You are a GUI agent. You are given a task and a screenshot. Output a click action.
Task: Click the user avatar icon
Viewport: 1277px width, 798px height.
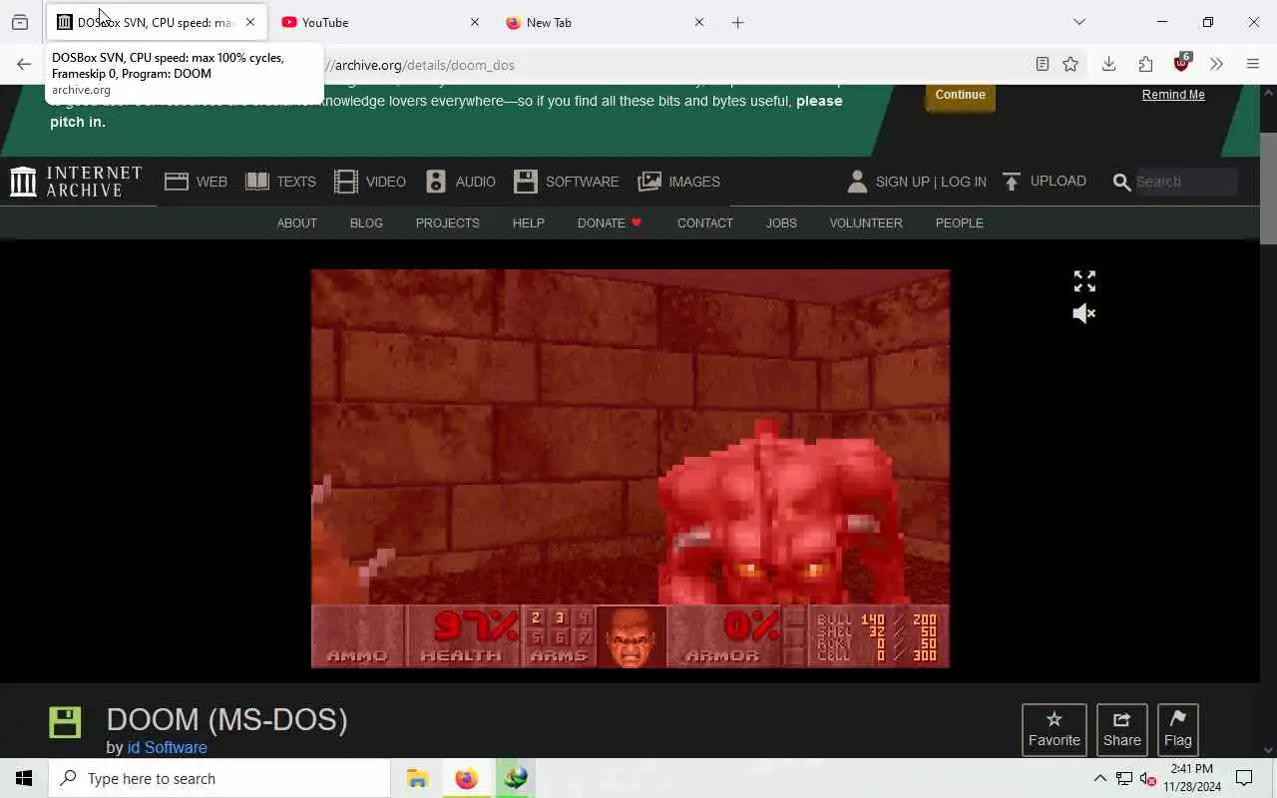pos(857,182)
